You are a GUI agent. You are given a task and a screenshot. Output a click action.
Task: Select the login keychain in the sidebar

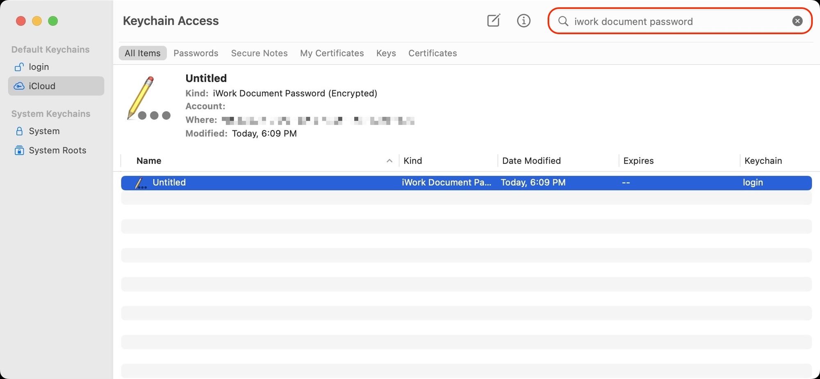coord(39,67)
